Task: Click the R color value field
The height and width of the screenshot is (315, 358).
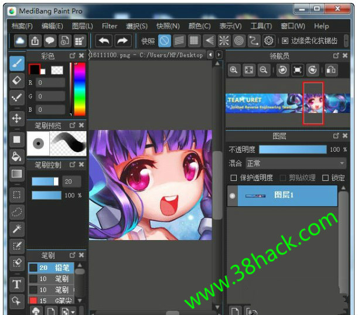Action: click(50, 83)
